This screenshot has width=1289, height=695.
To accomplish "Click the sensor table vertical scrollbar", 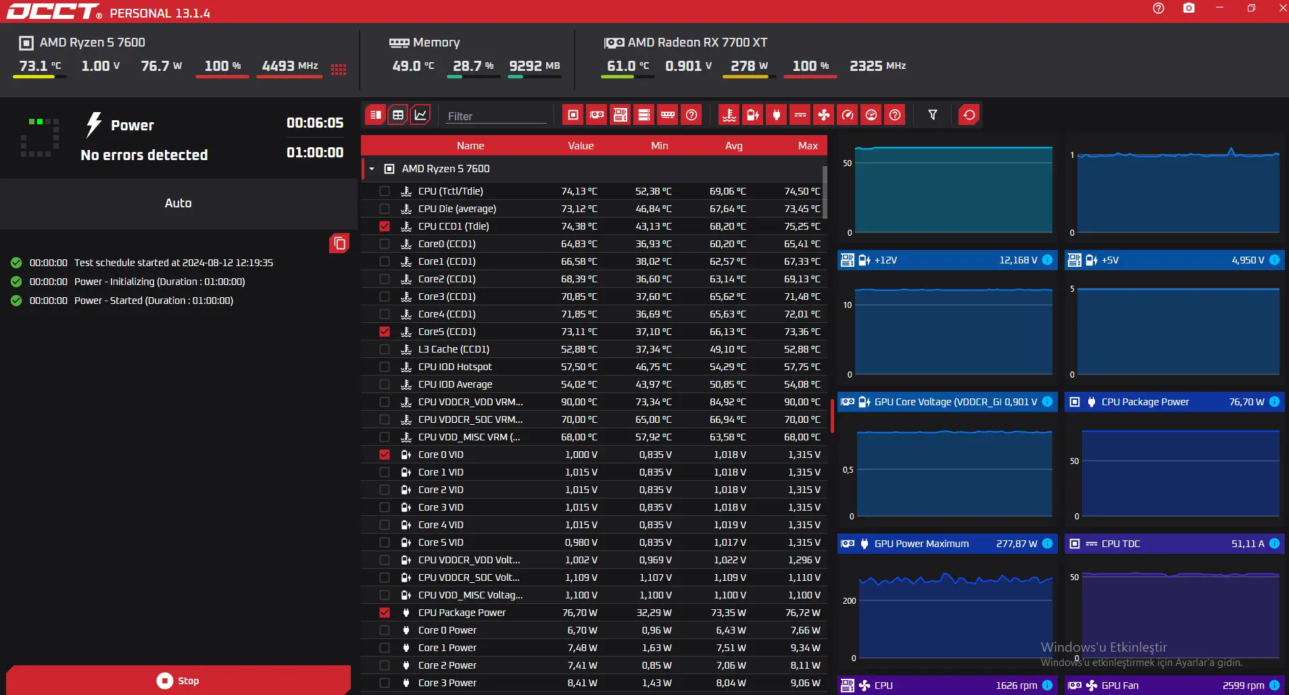I will click(x=825, y=192).
